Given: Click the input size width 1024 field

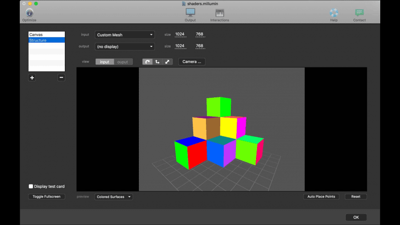Looking at the screenshot, I should pyautogui.click(x=180, y=34).
